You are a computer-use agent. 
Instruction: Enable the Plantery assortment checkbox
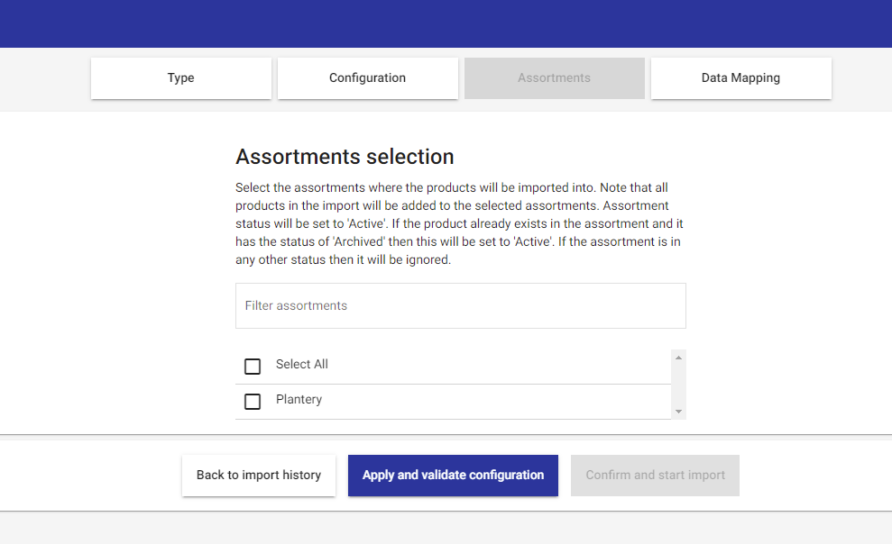point(253,402)
